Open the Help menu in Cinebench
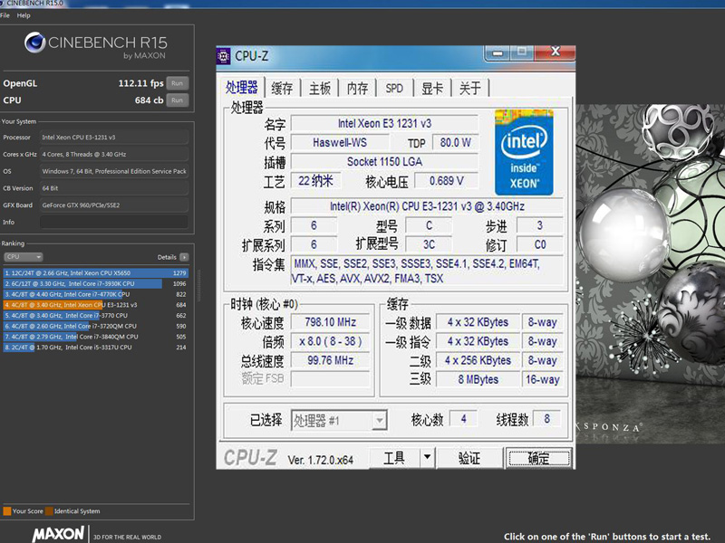 [24, 15]
